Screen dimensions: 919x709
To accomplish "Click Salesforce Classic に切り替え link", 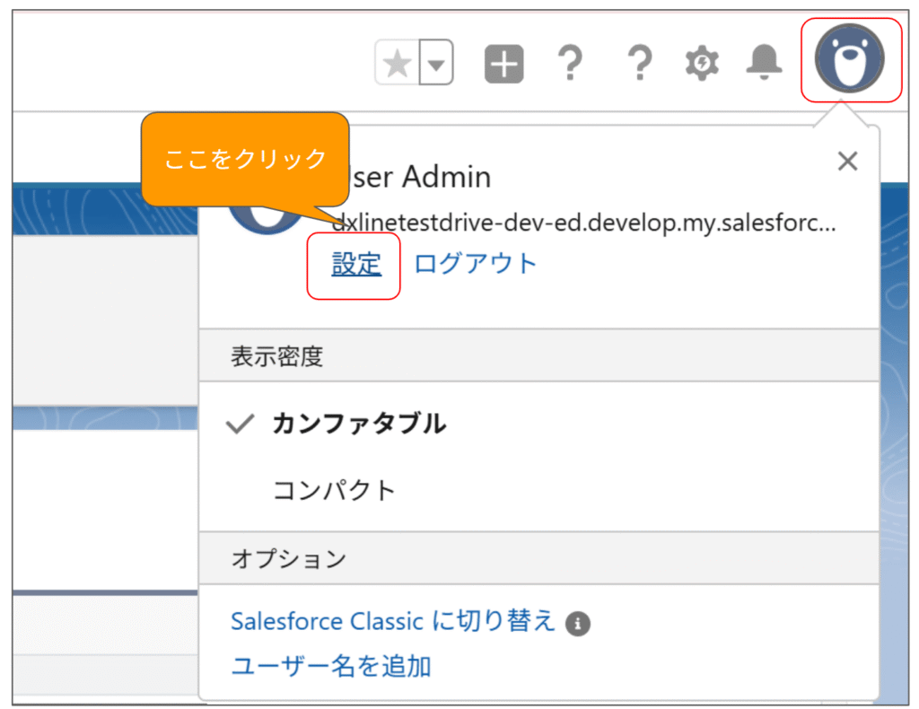I will coord(393,622).
